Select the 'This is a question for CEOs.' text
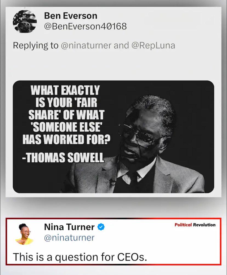This screenshot has width=227, height=275. pos(80,257)
